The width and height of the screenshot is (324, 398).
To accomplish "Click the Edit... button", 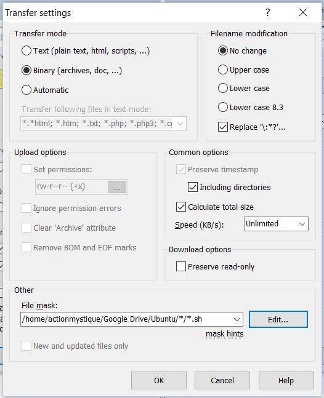I will tap(278, 319).
